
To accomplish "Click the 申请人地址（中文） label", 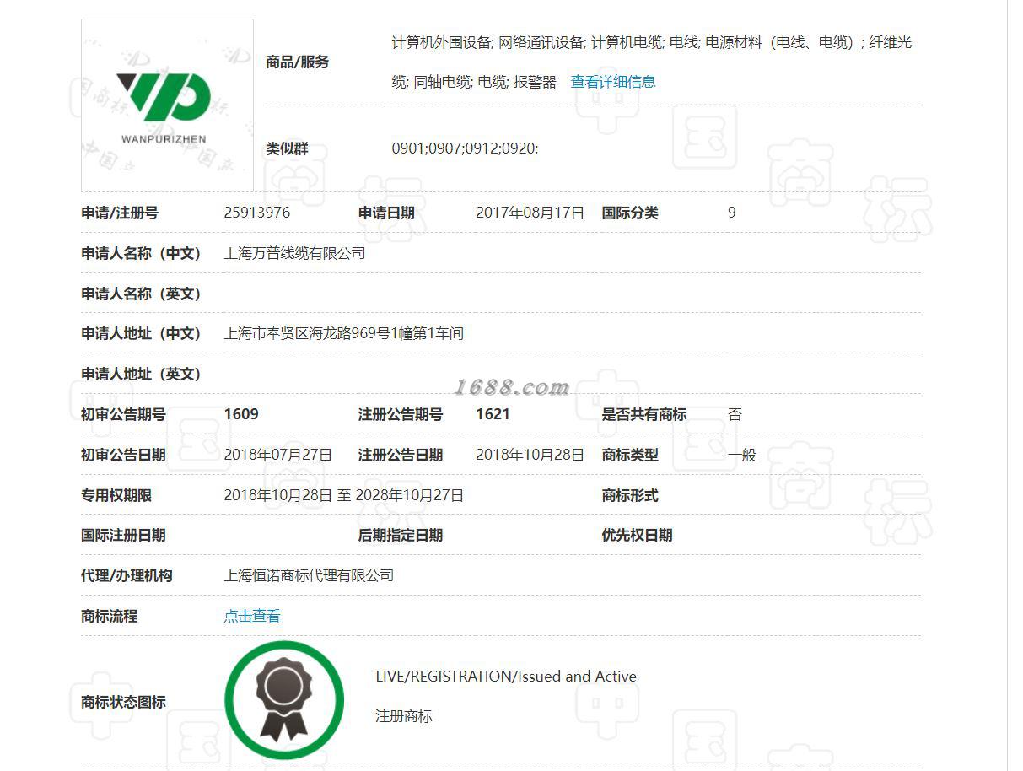I will pos(143,333).
